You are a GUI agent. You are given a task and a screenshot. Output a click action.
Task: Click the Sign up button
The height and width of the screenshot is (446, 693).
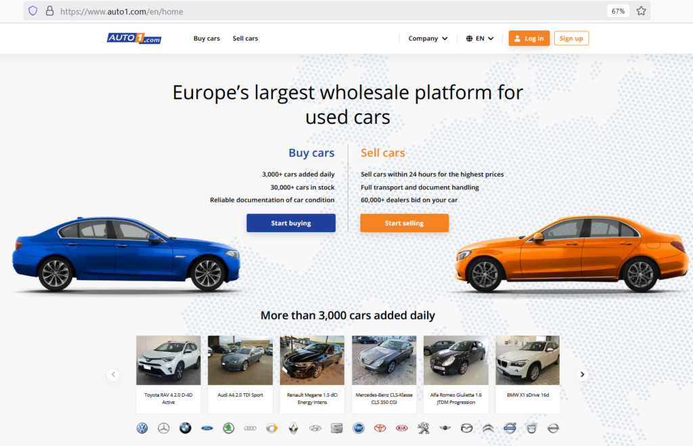point(571,39)
